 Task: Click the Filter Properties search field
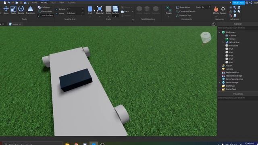[238, 98]
